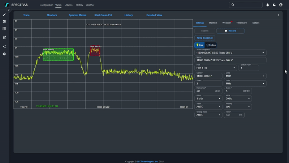The width and height of the screenshot is (289, 163).
Task: Click the grid-with-badge icon in sidebar
Action: point(4,37)
